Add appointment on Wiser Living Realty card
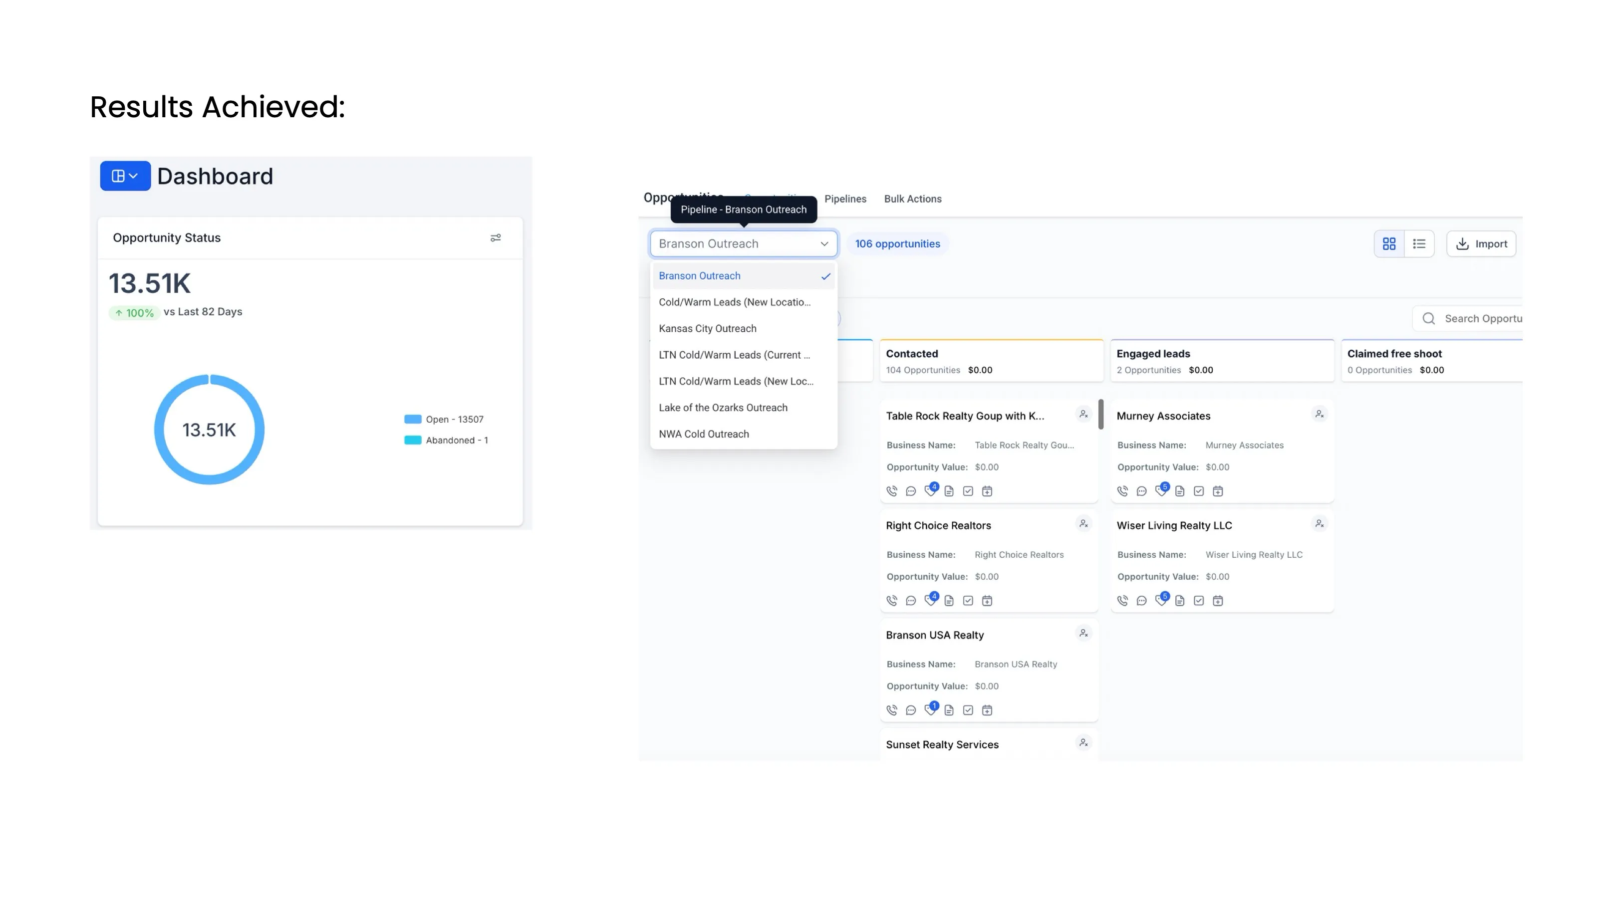This screenshot has width=1597, height=898. point(1218,601)
